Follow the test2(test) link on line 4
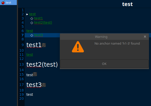 pos(43,23)
